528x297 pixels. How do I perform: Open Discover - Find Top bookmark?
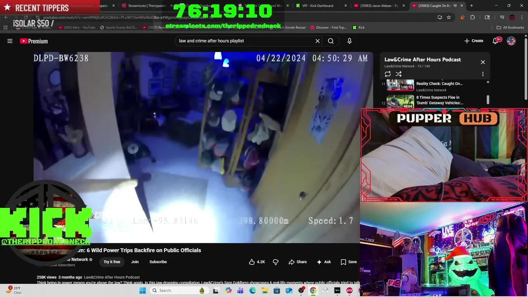coord(328,28)
